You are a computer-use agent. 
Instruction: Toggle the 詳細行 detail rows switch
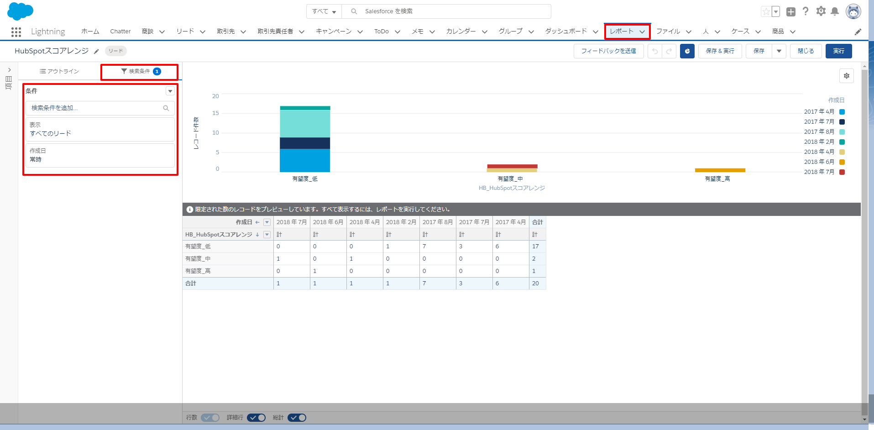256,418
